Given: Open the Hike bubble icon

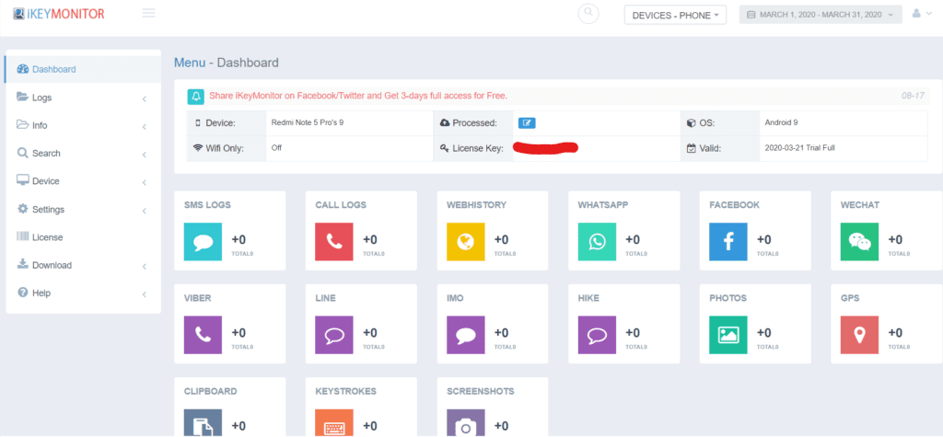Looking at the screenshot, I should 597,335.
